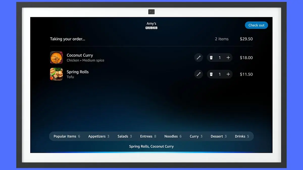
Task: Select the Spring Rolls item name
Action: point(78,72)
